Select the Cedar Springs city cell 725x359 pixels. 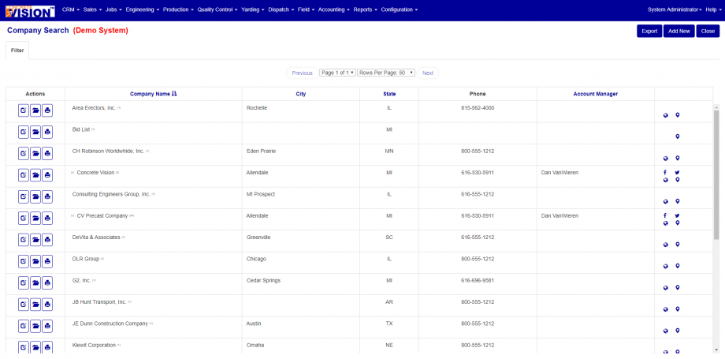pos(263,280)
